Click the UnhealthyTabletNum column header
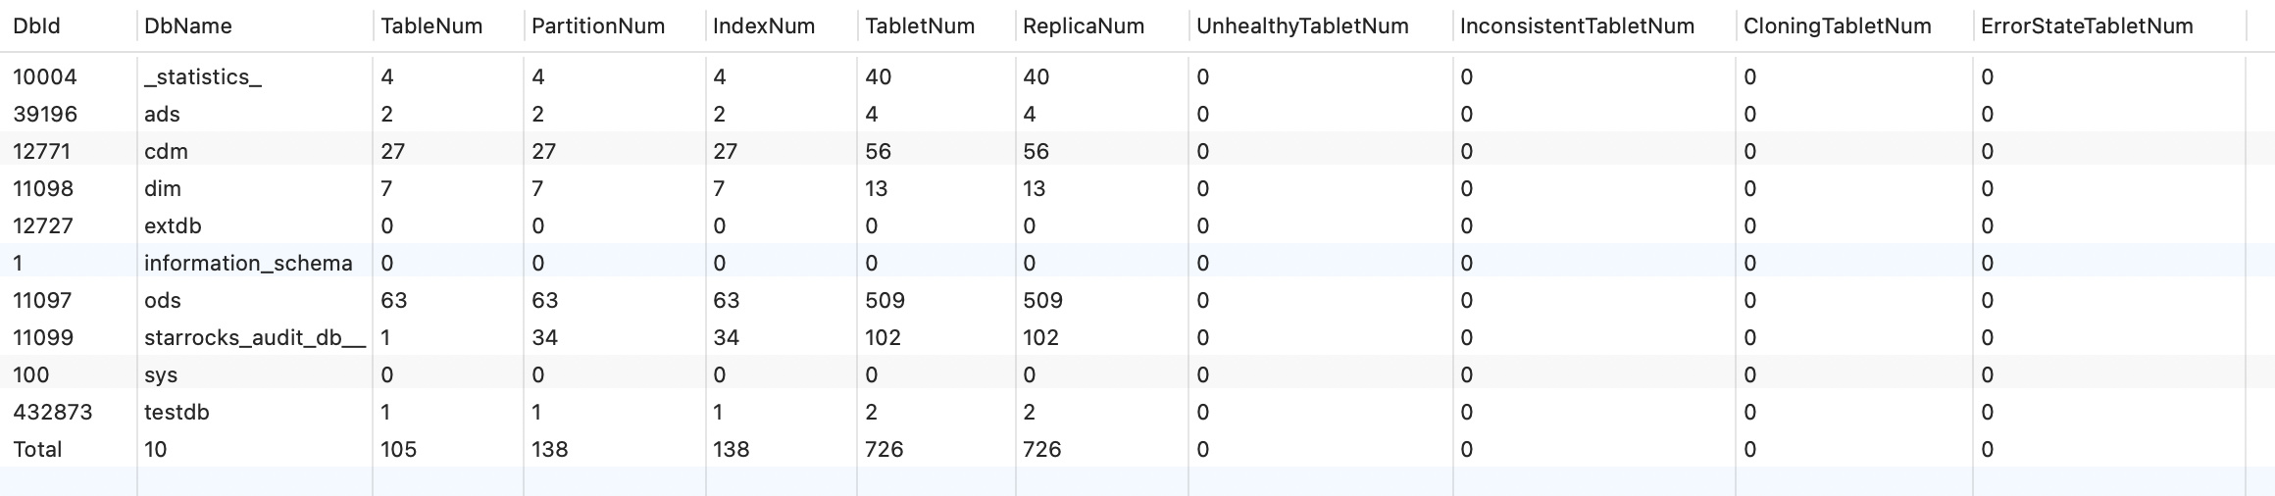 pos(1302,26)
